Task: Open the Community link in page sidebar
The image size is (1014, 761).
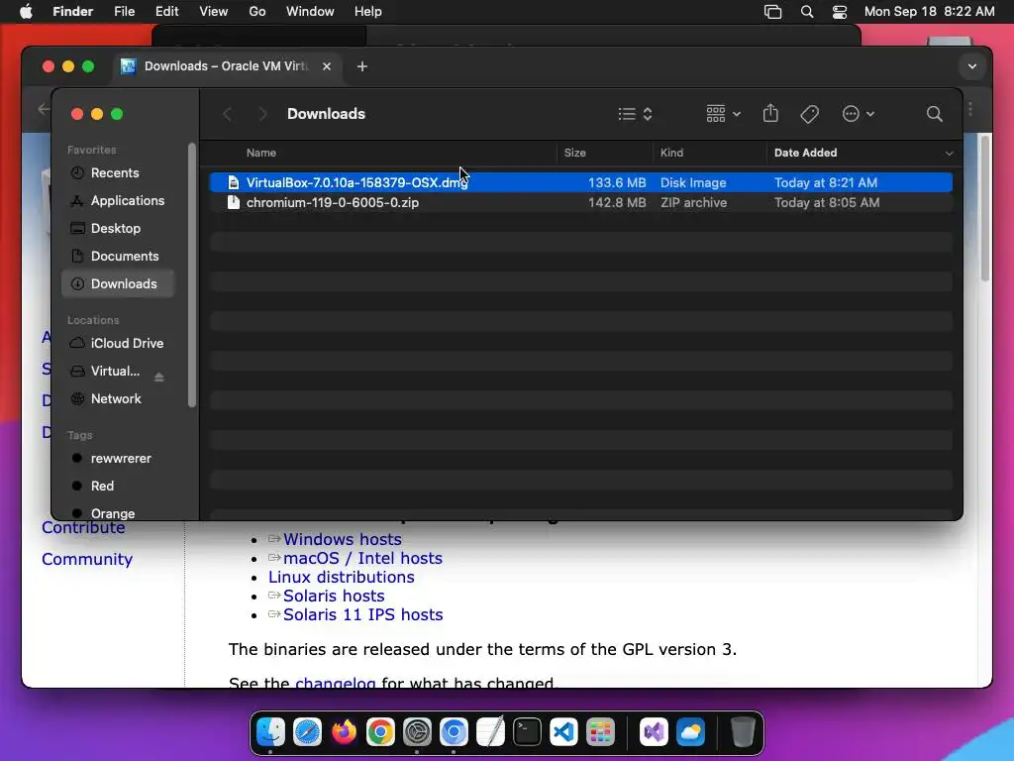Action: [87, 559]
